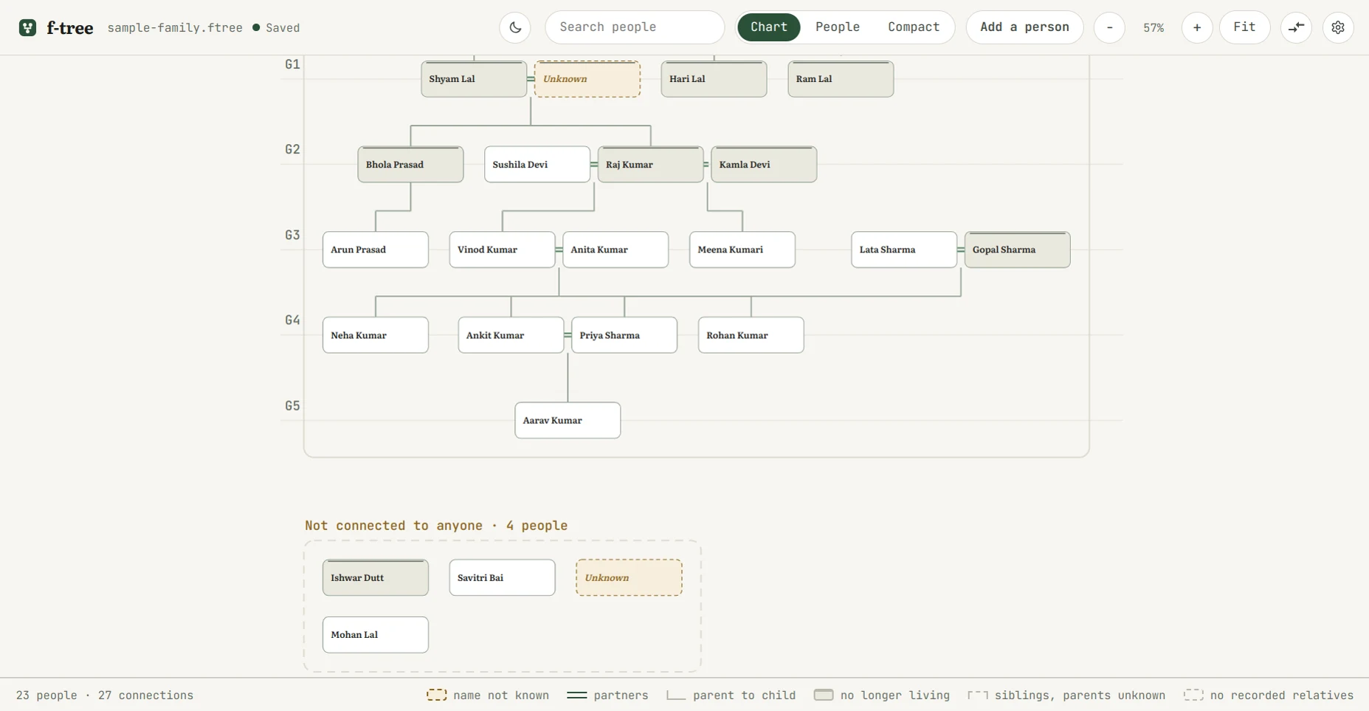
Task: Select the Kamla Devi card
Action: pos(764,165)
